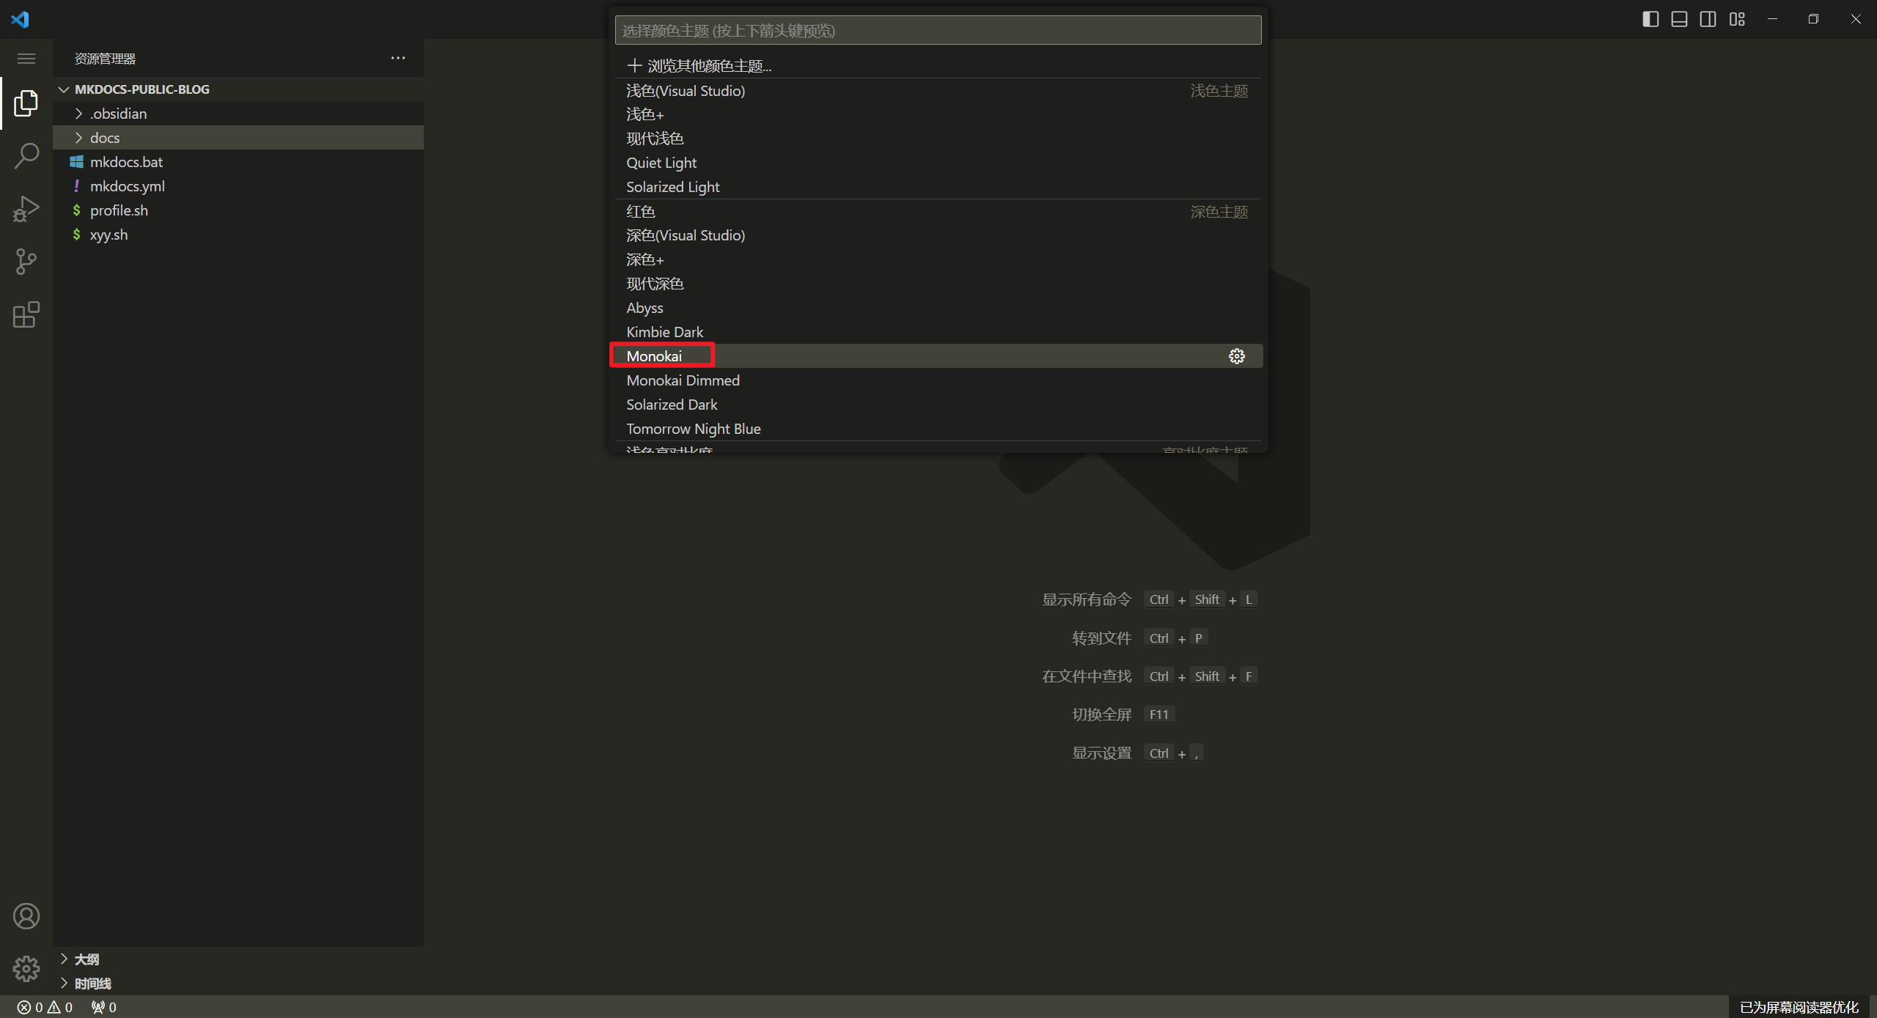This screenshot has height=1018, width=1877.
Task: Open the Extensions view
Action: (26, 314)
